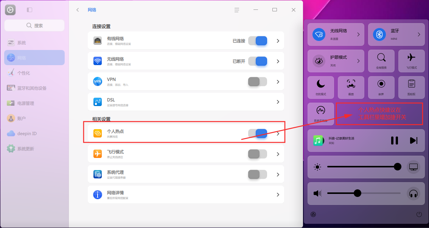
Task: Start 截图 screenshot tool in quick panel
Action: click(351, 87)
